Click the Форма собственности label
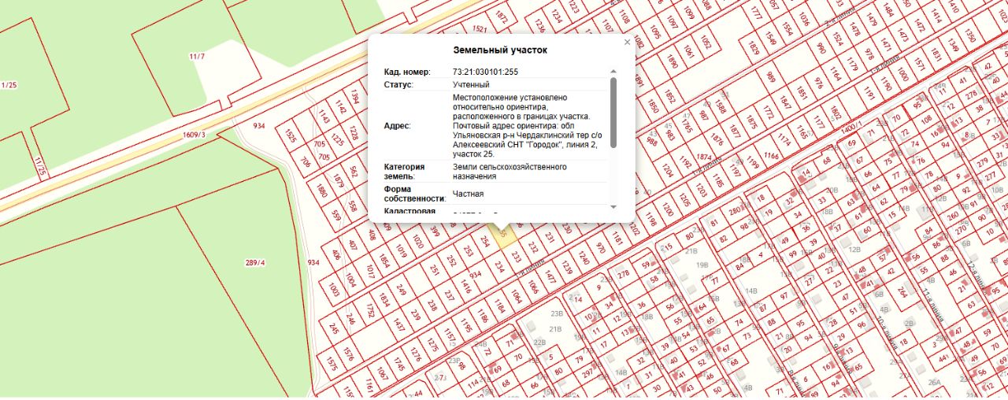The width and height of the screenshot is (1008, 400). pos(414,194)
